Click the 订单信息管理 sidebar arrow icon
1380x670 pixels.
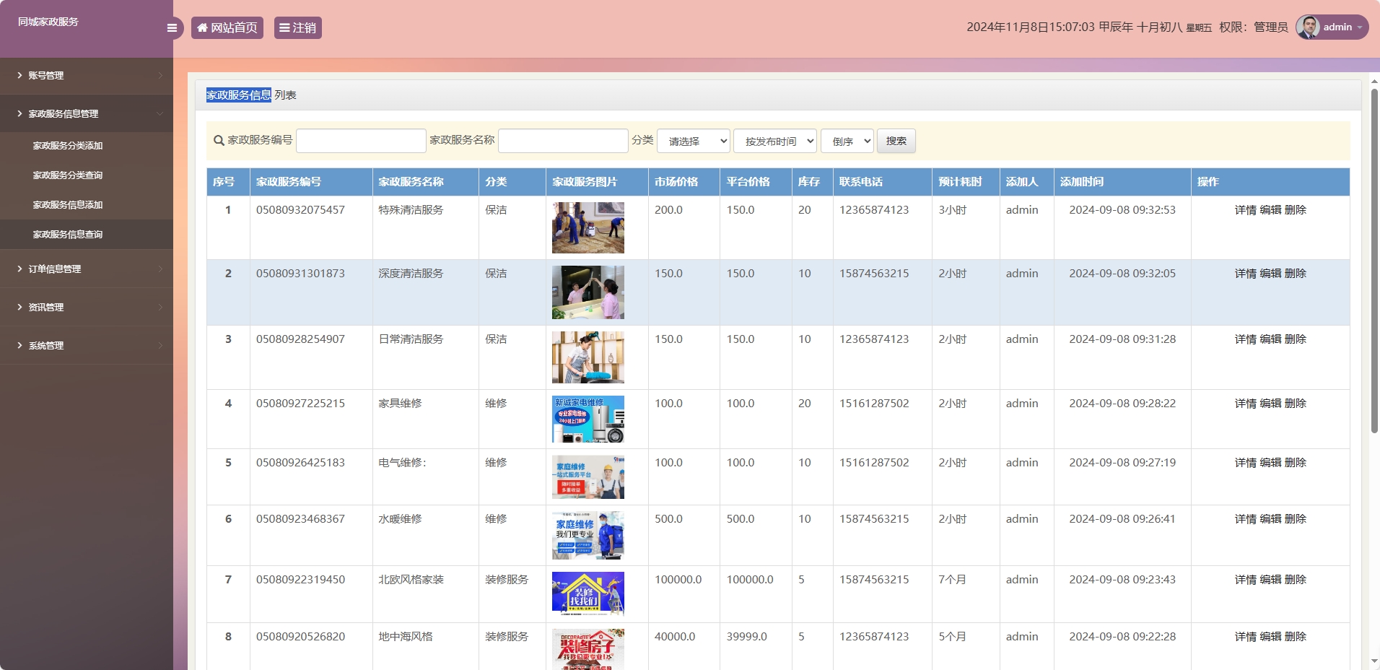point(160,269)
